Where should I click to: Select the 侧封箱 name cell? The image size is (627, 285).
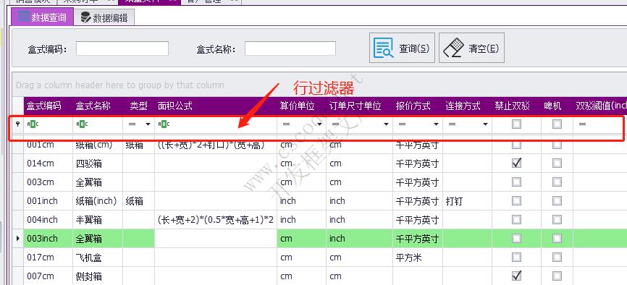(x=98, y=276)
